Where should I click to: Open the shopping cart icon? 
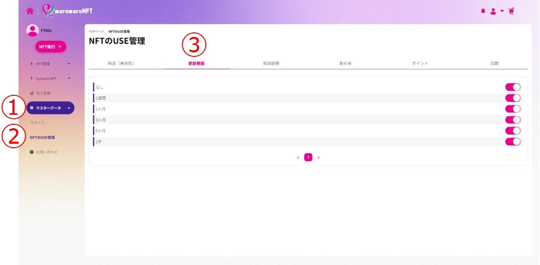click(x=511, y=11)
